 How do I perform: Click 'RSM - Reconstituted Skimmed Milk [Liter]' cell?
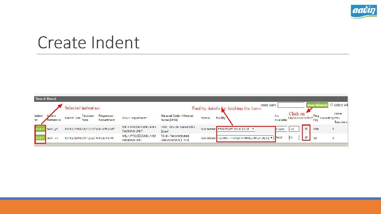click(x=175, y=138)
